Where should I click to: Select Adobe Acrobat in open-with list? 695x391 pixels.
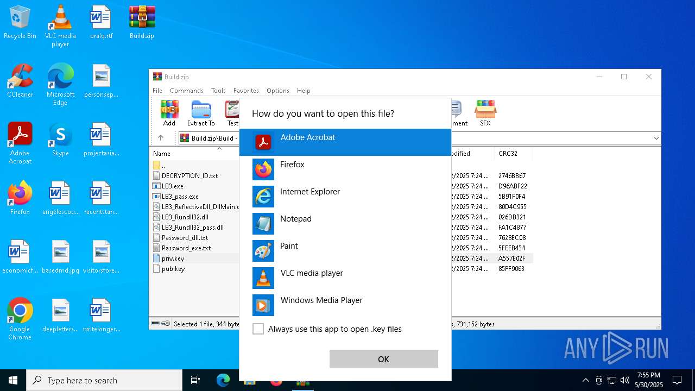[345, 142]
